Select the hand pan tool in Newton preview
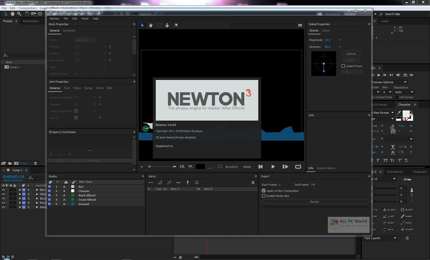Viewport: 430px width, 260px height. (151, 25)
